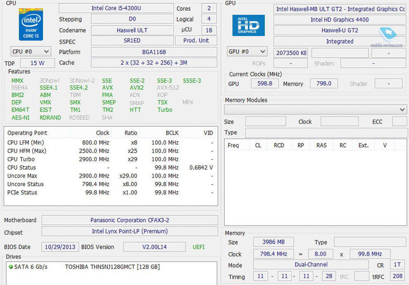This screenshot has height=285, width=409.
Task: Click the Logical processors value 4
Action: coord(209,19)
